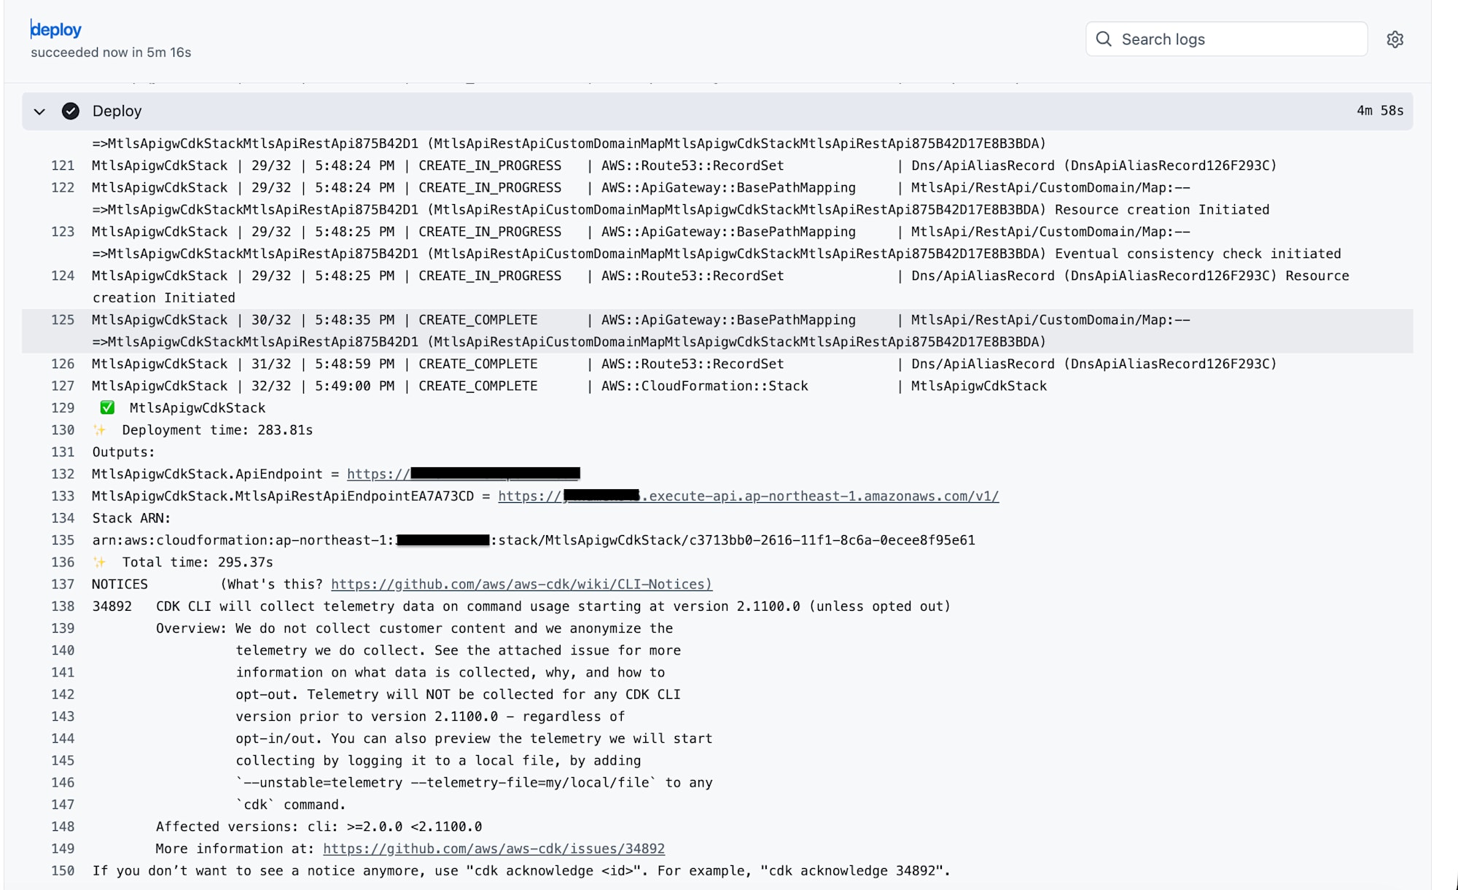Select log line number 135
The height and width of the screenshot is (890, 1458).
(63, 540)
